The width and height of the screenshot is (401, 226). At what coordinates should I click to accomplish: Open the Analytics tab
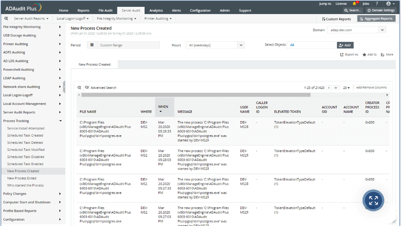[156, 11]
